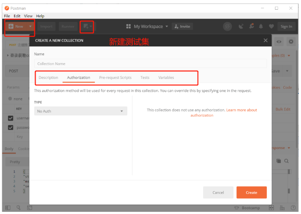This screenshot has width=301, height=214.
Task: Click the POST request tab in background
Action: [17, 45]
